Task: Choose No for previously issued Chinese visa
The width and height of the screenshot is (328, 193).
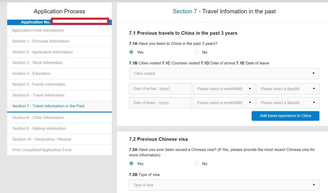Action: click(x=196, y=164)
